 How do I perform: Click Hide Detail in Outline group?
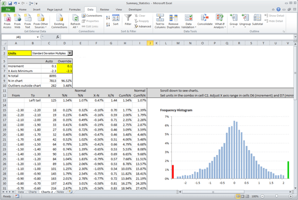274,21
